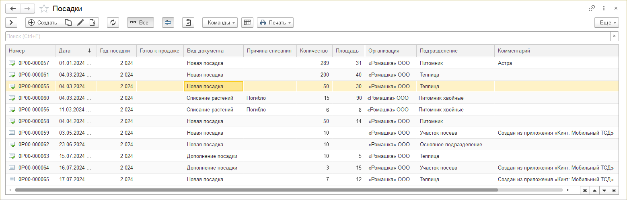
Task: Open the Команды dropdown
Action: point(220,23)
